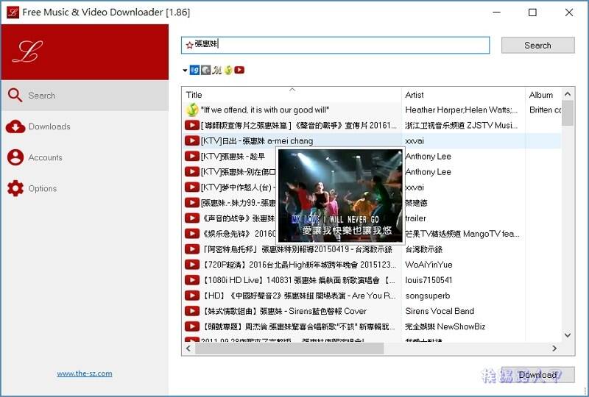Click the horizontal scrollbar left arrow
Viewport: 589px width, 397px height.
click(x=188, y=348)
